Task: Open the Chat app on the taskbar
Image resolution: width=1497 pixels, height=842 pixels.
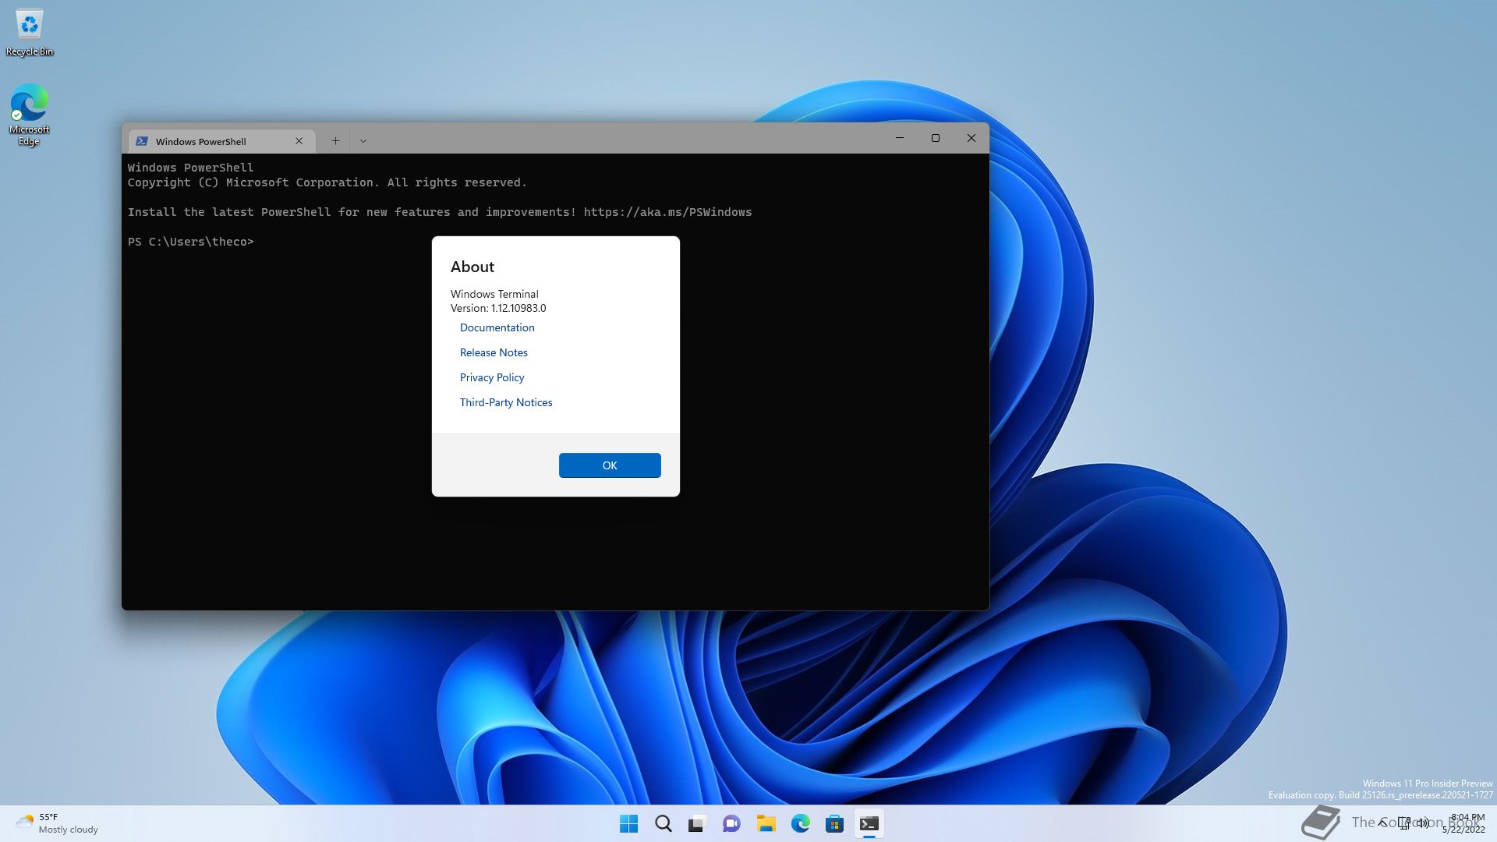Action: [731, 823]
